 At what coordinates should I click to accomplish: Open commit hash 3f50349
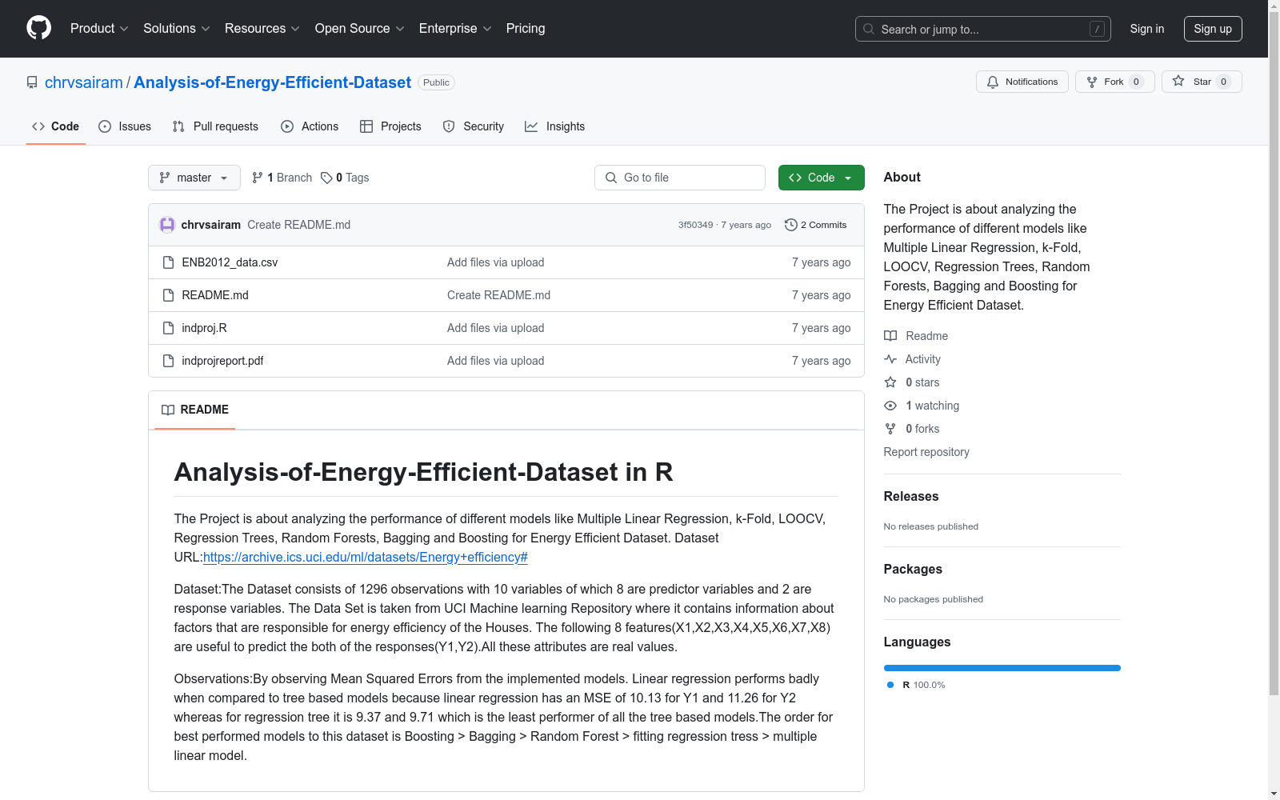(x=695, y=225)
